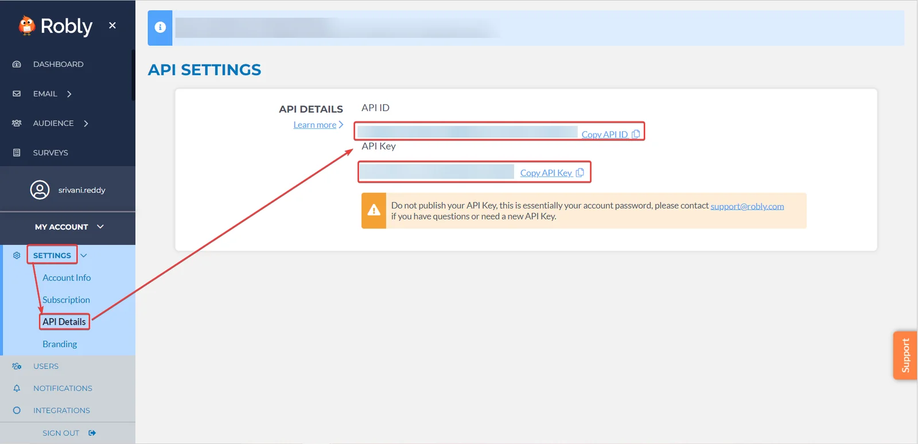The height and width of the screenshot is (444, 918).
Task: Go to Account Info settings
Action: tap(67, 278)
